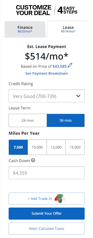Viewport: 93px width, 238px height.
Task: Click the pencil edit price icon
Action: coord(70,65)
